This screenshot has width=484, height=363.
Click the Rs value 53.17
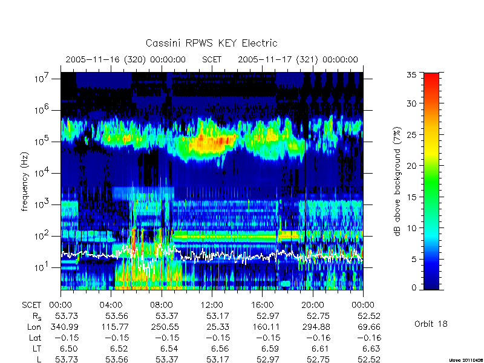(212, 316)
